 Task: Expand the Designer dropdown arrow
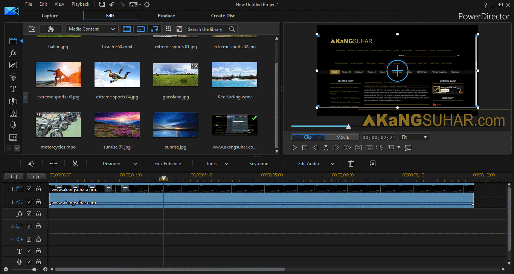click(135, 164)
